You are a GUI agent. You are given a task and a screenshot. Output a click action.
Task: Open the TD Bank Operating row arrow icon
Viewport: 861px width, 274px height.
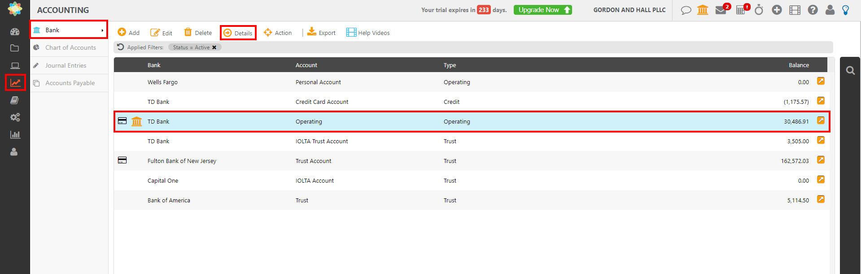[x=821, y=120]
